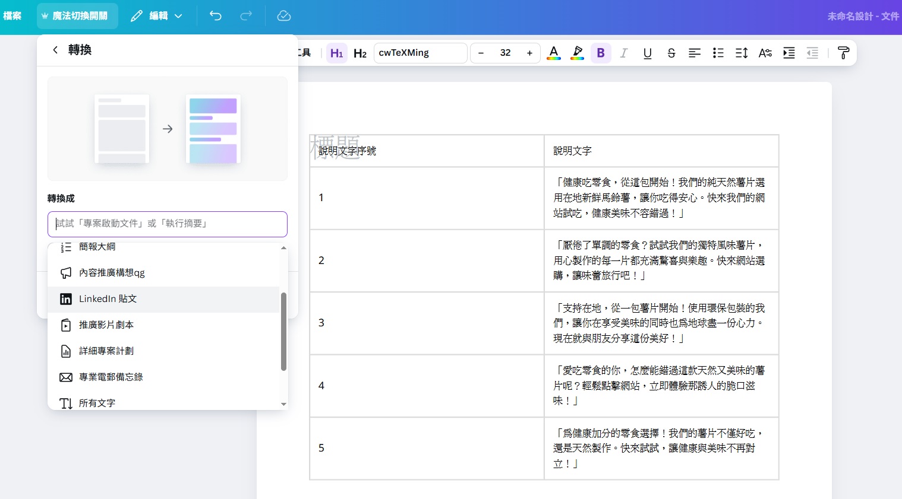Open cloud save status icon
This screenshot has height=499, width=902.
click(284, 16)
